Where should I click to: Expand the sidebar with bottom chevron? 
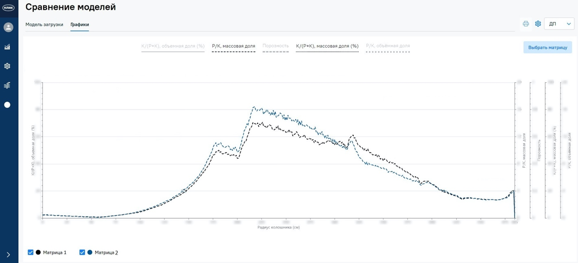click(8, 255)
